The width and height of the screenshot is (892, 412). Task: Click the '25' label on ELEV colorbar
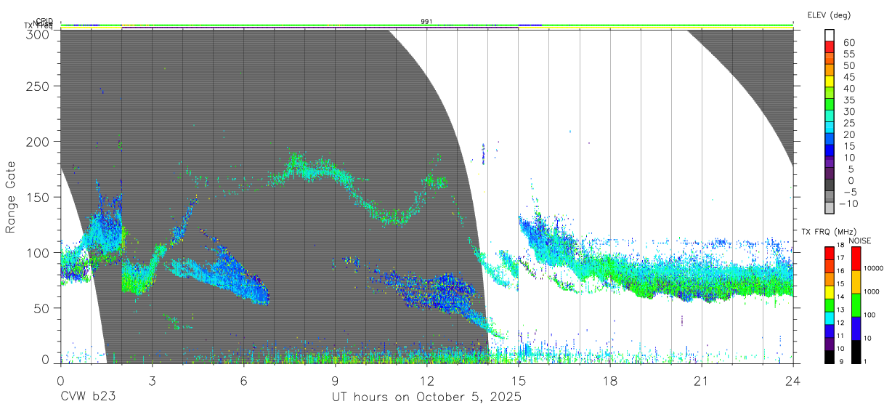coord(849,123)
